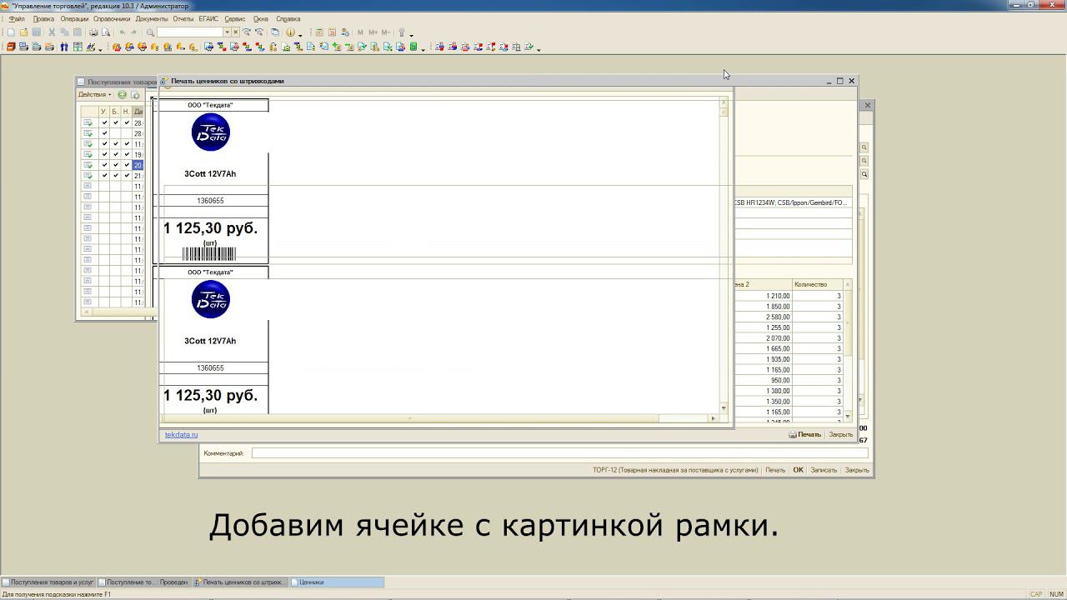The height and width of the screenshot is (600, 1067).
Task: Click the 1 210,00 price cell
Action: (763, 296)
